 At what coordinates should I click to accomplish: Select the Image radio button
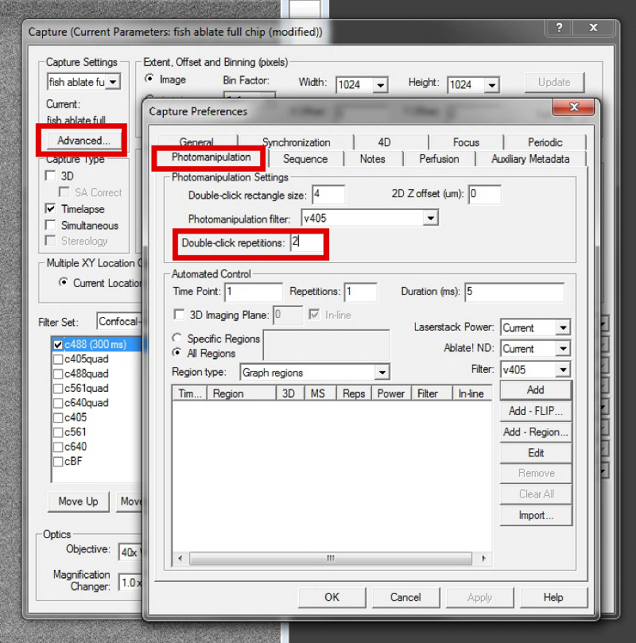pyautogui.click(x=149, y=79)
